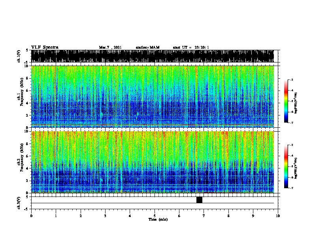
Task: Click time axis tick label "10"
Action: tap(278, 216)
